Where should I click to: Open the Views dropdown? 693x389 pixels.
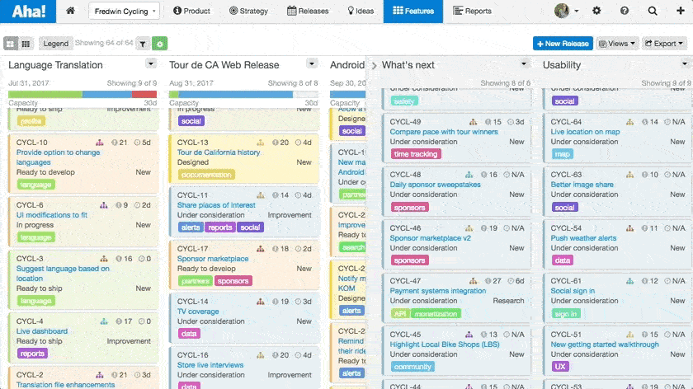pyautogui.click(x=617, y=44)
